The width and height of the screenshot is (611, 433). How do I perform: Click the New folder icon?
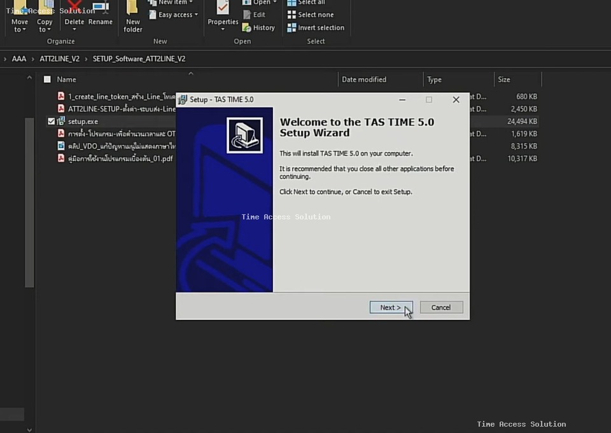point(132,8)
